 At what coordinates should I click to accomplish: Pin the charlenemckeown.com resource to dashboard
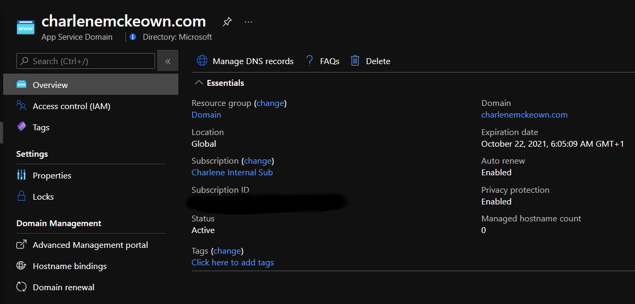(227, 22)
